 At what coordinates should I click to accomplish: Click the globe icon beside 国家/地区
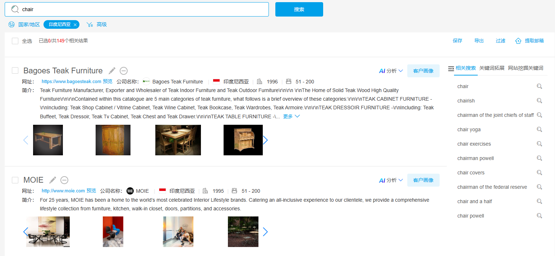pyautogui.click(x=12, y=24)
